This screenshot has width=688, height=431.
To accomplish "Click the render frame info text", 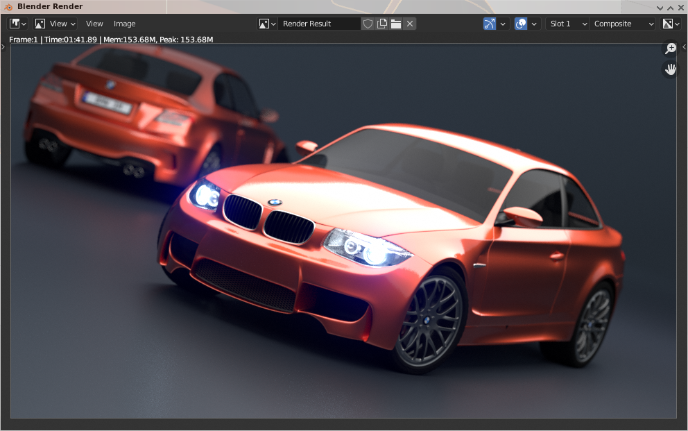I will tap(111, 40).
